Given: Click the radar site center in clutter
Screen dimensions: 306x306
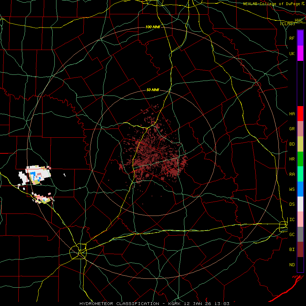Looking at the screenshot, I should point(154,152).
